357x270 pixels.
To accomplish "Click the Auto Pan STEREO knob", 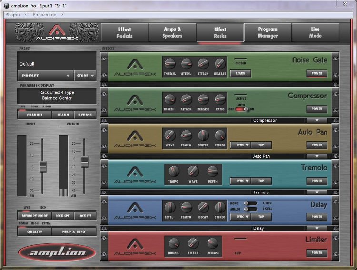I will 220,135.
